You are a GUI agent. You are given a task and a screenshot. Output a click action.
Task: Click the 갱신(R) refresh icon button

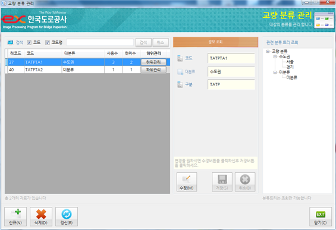point(67,216)
